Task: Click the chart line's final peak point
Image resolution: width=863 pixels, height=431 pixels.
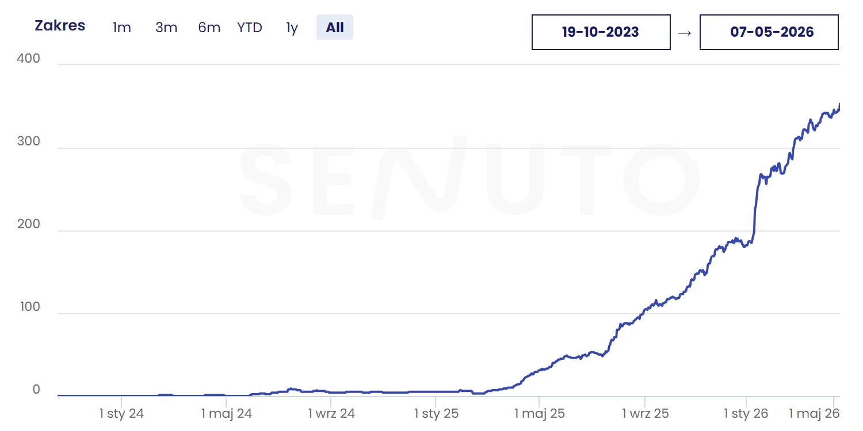Action: click(839, 104)
